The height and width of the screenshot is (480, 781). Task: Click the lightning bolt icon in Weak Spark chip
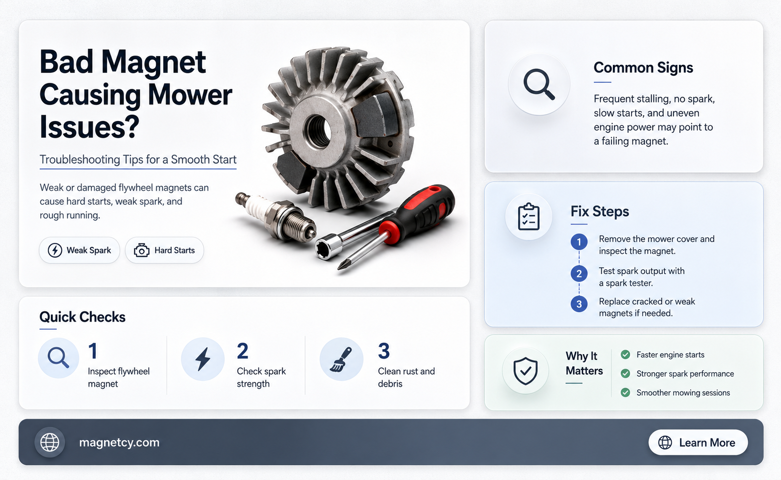[x=55, y=250]
